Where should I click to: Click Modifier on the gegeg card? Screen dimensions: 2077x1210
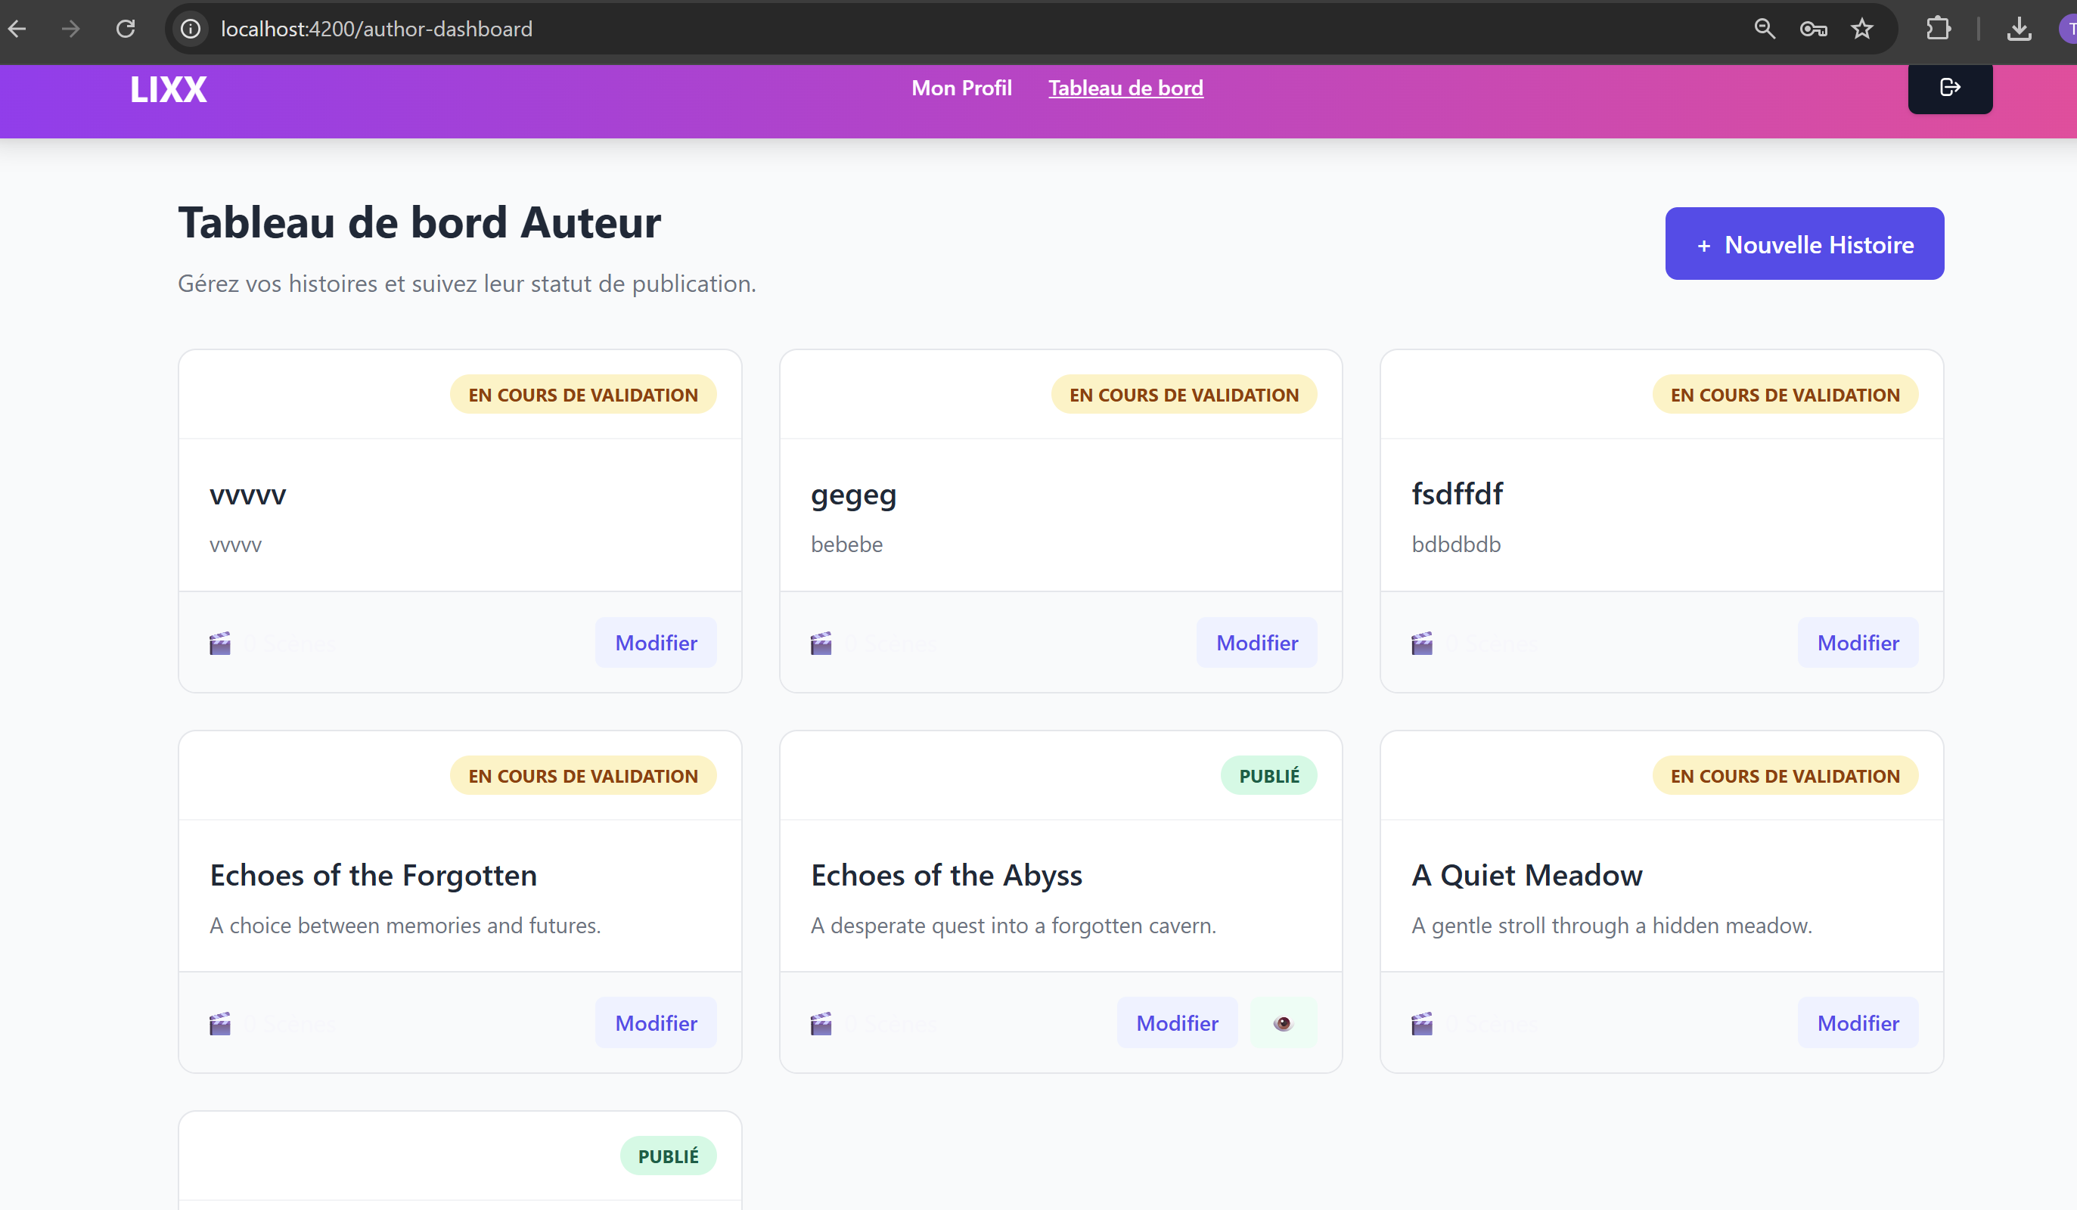tap(1257, 642)
